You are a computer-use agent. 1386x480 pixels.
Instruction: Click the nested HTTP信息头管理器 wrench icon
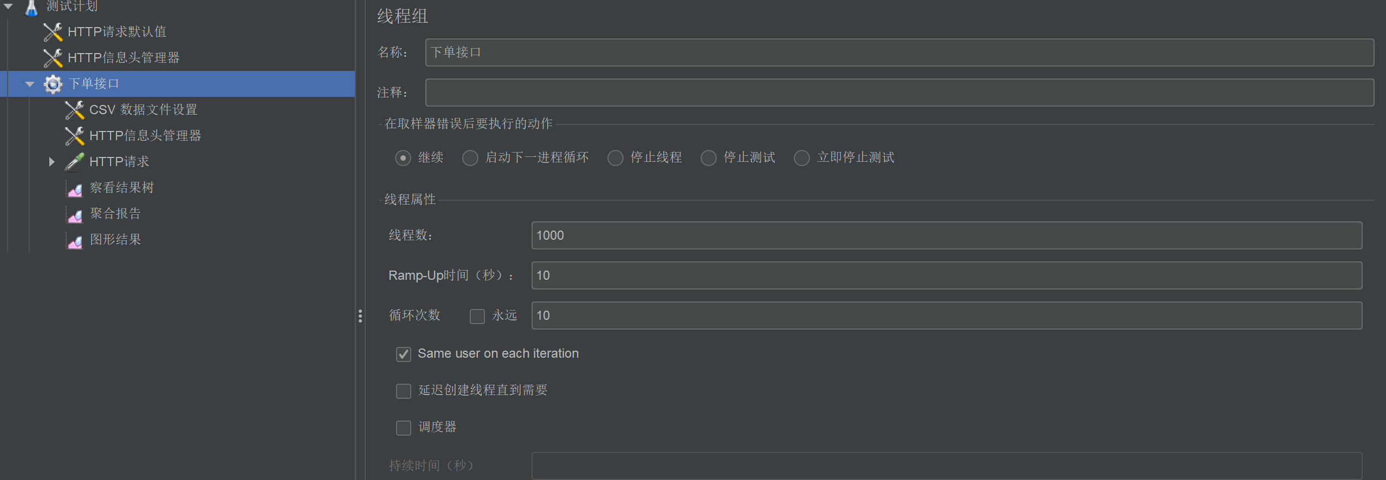(x=75, y=136)
